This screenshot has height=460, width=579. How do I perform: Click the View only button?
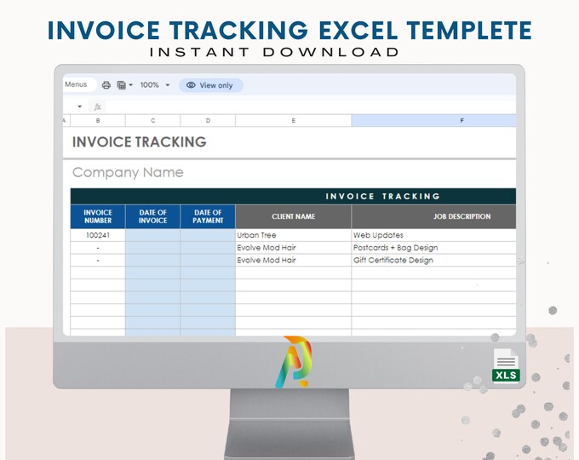(x=211, y=85)
